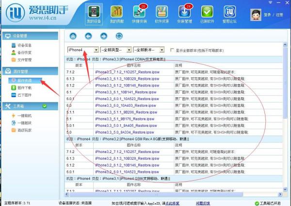Download iPhone3,3_5.0_9A334_Restore.ipsw

[x=125, y=132]
